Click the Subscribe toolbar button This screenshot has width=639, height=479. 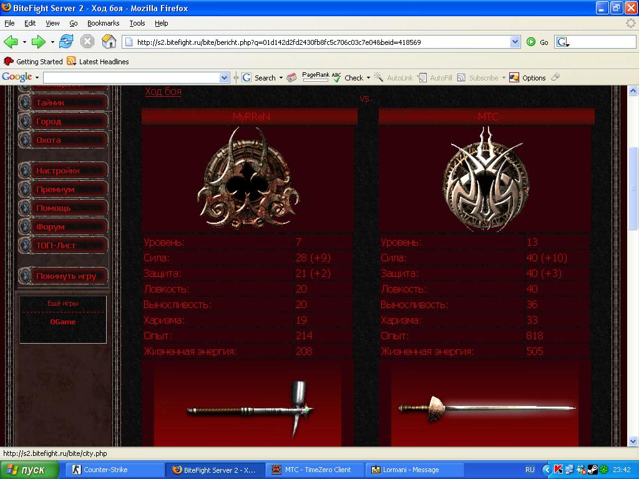coord(478,78)
